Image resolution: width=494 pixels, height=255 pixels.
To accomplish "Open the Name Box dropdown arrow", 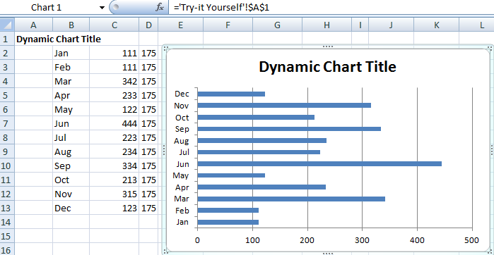I will 102,8.
